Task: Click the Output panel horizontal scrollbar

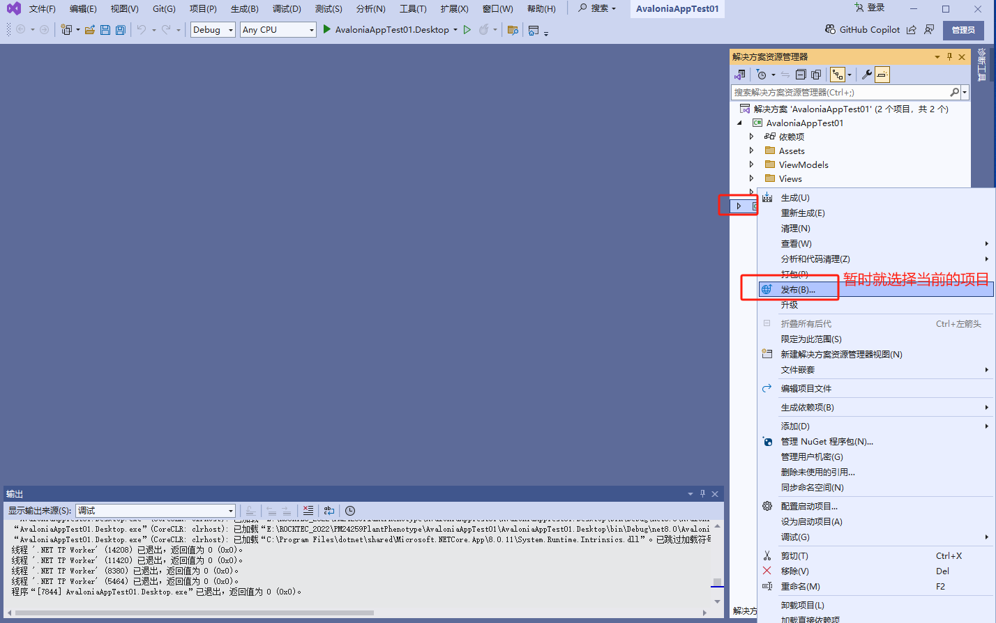Action: [x=195, y=613]
